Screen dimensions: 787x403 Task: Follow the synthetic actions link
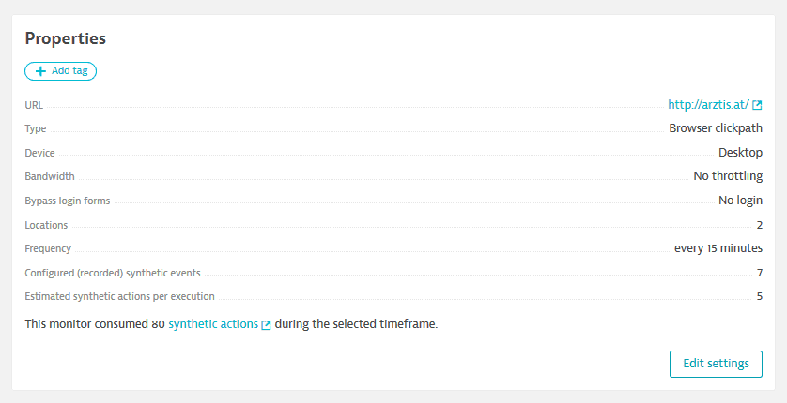(x=213, y=324)
